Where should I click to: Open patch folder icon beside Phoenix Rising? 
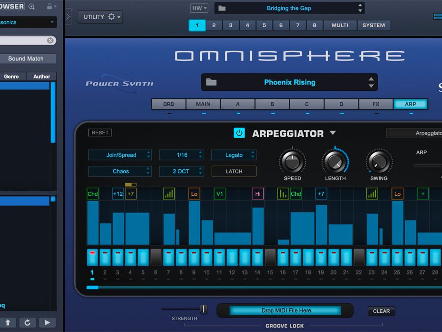click(x=211, y=82)
